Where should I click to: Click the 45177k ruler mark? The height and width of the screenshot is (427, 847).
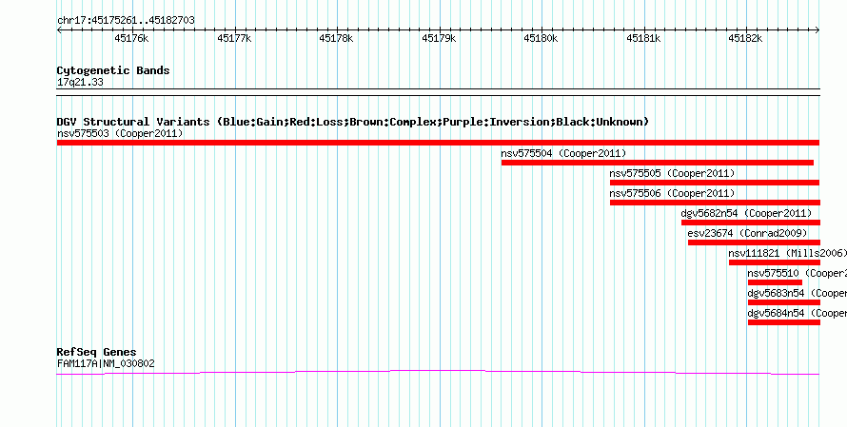(234, 38)
